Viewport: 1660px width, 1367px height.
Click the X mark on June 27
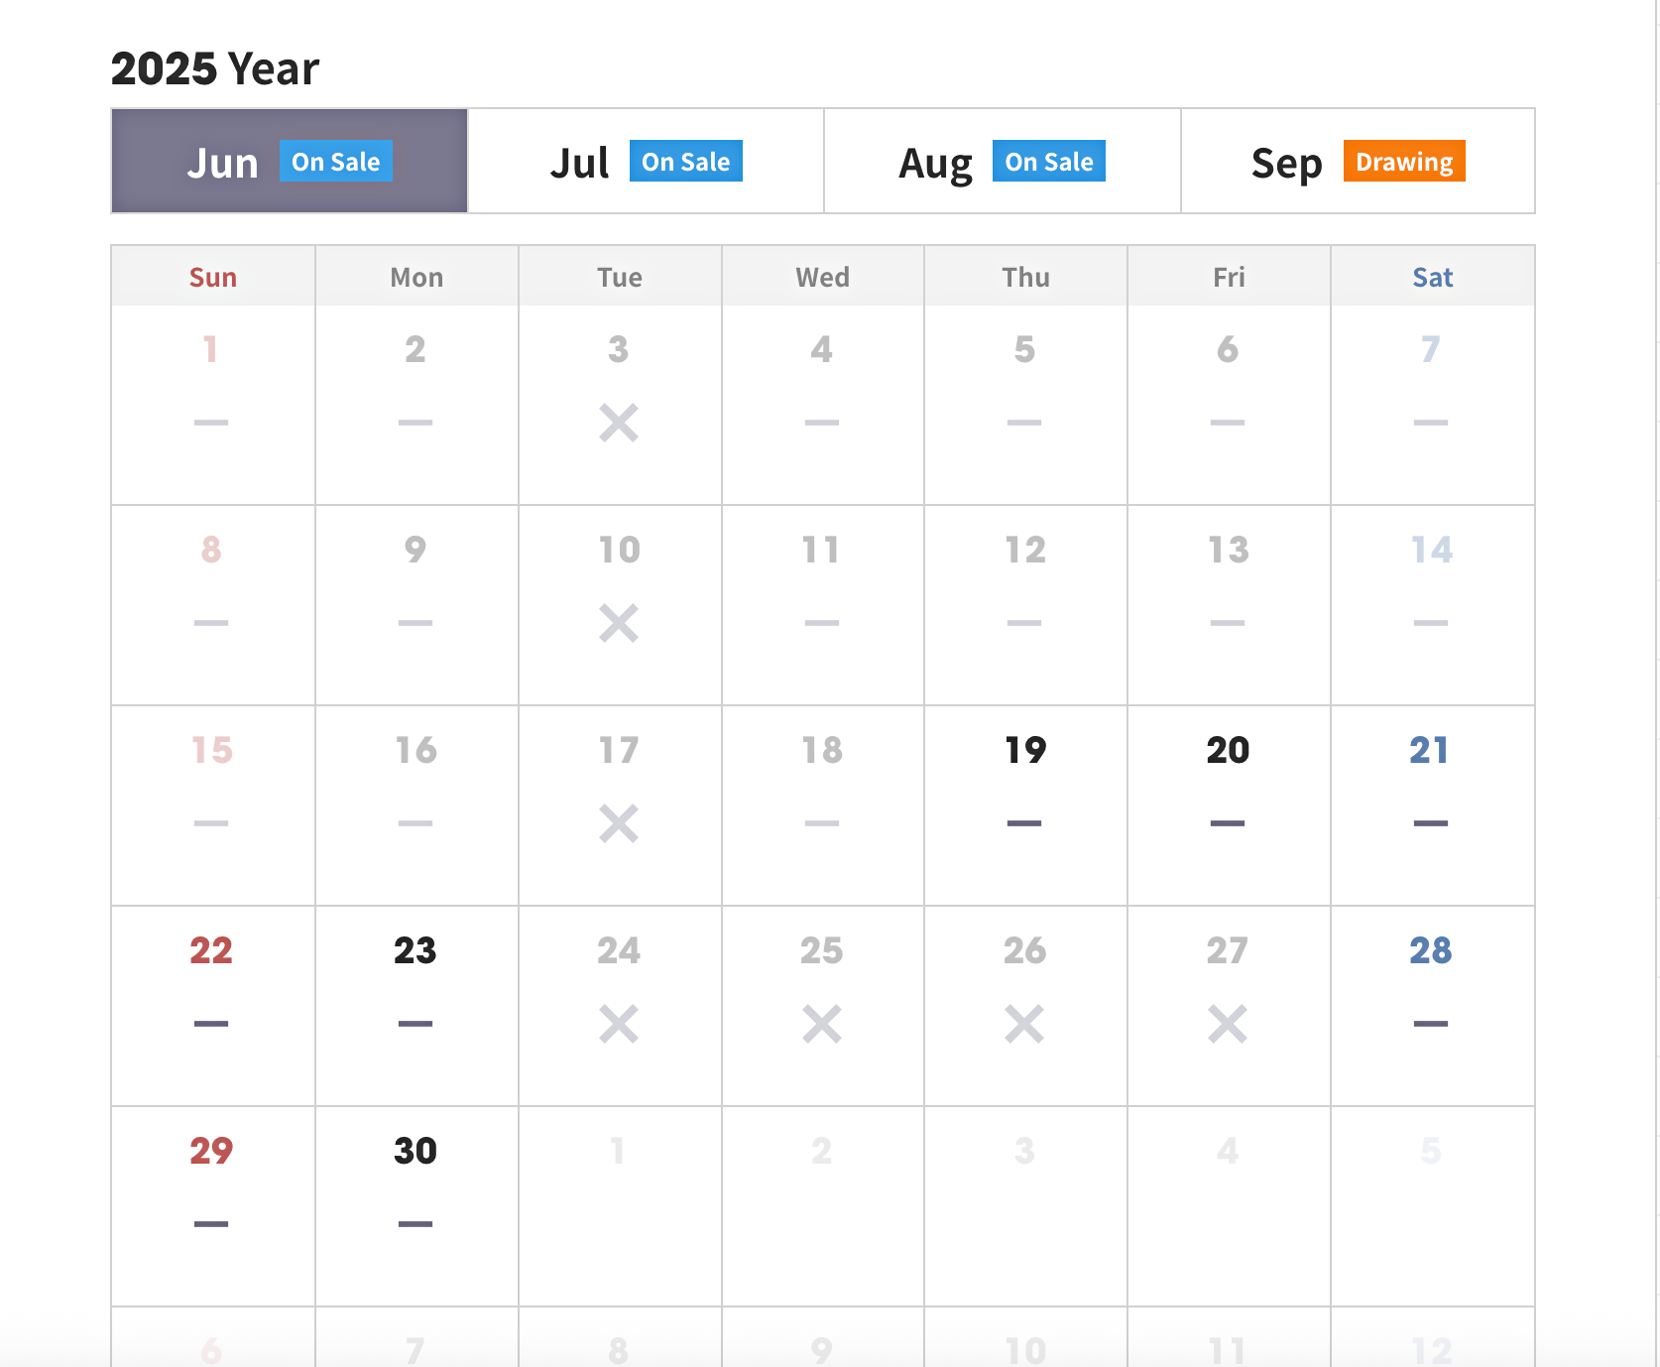pyautogui.click(x=1228, y=1024)
